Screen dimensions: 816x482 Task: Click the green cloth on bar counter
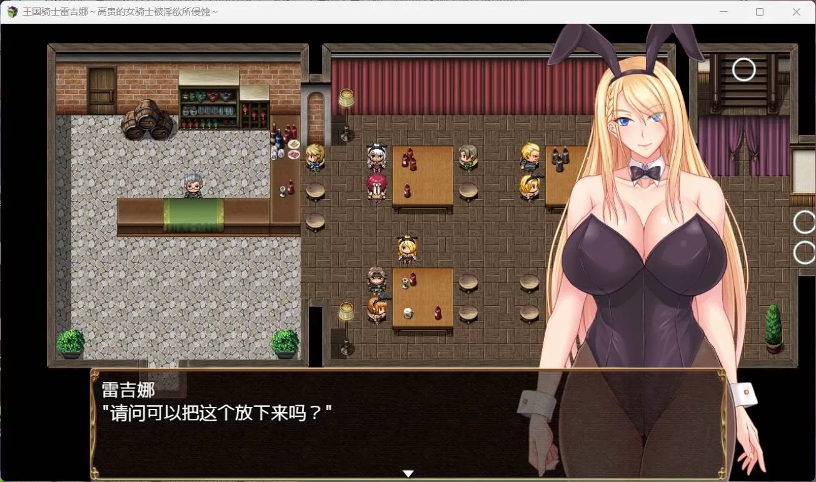tap(193, 214)
